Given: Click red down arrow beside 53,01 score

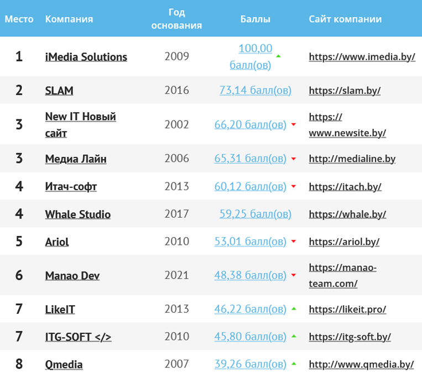Looking at the screenshot, I should tap(294, 242).
